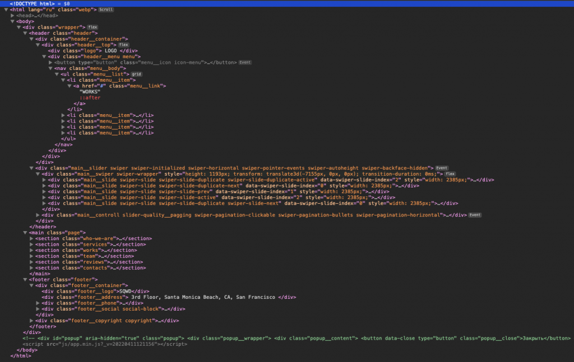Collapse the header__container div
The height and width of the screenshot is (362, 574).
click(31, 39)
